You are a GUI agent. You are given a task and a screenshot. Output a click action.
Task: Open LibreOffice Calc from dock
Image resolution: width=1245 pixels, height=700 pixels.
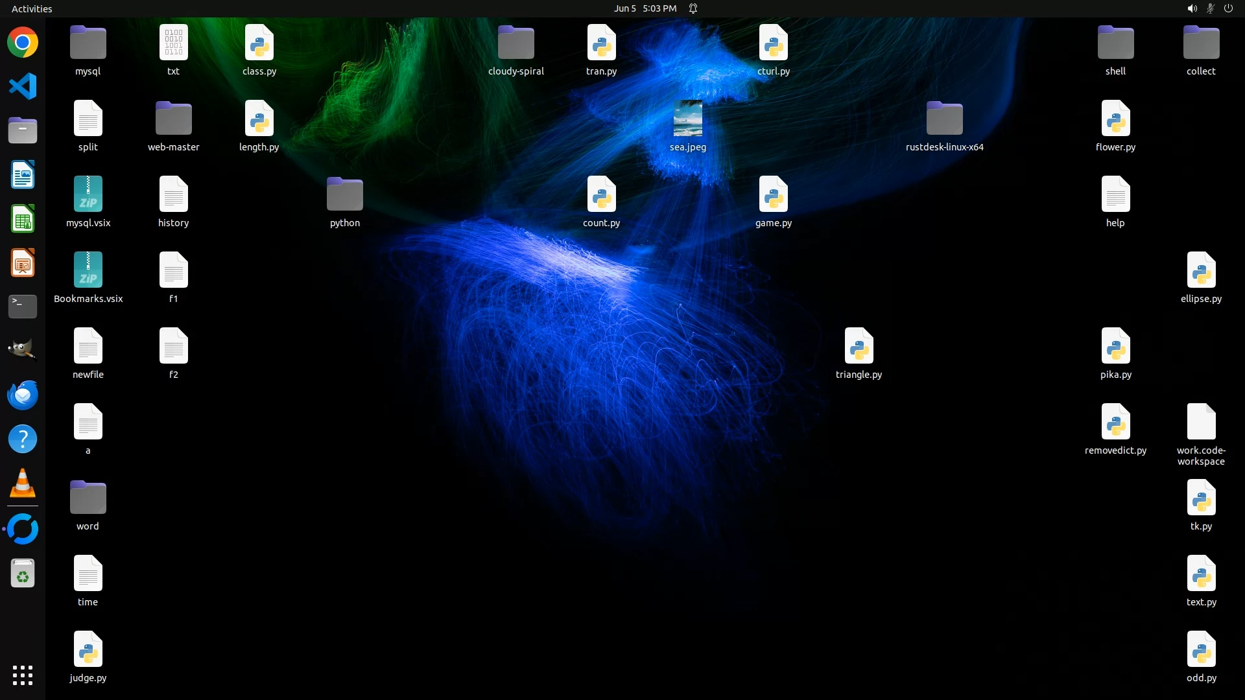click(23, 219)
